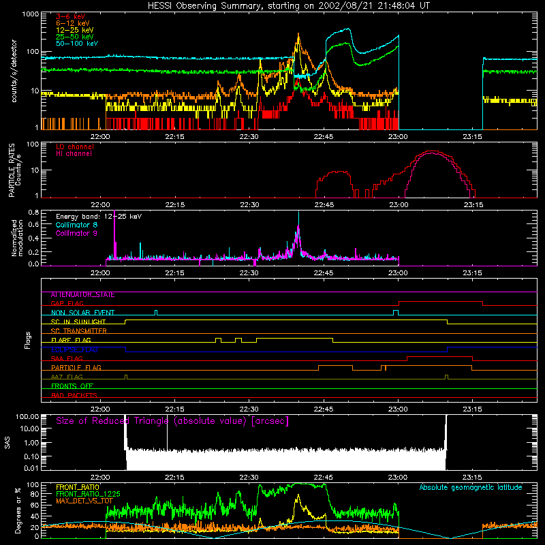Image resolution: width=545 pixels, height=545 pixels.
Task: Click the olive flag label above "FRONTS_OFF"
Action: tap(67, 377)
